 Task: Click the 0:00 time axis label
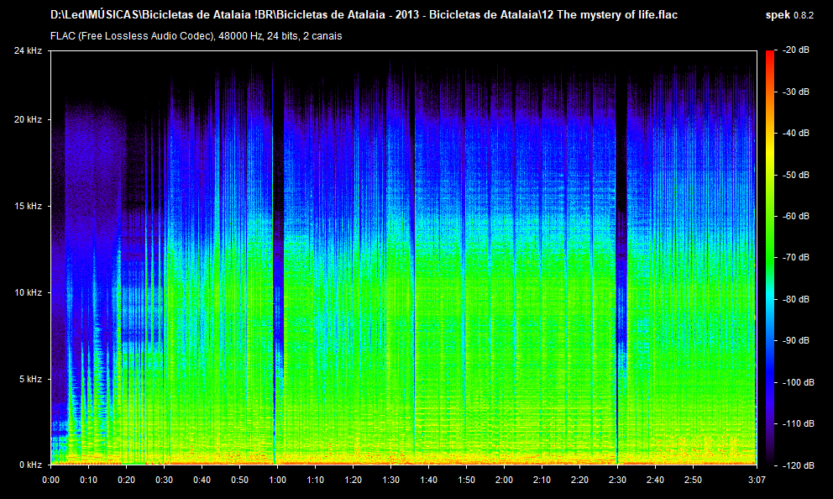(51, 480)
